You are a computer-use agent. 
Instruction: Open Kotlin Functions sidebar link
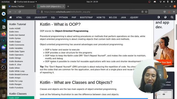click(16, 88)
